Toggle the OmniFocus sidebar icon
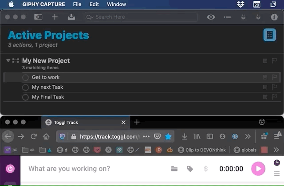The width and height of the screenshot is (284, 186). [38, 17]
